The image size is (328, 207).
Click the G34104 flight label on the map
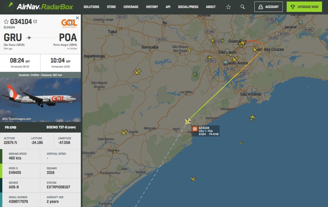(x=206, y=131)
